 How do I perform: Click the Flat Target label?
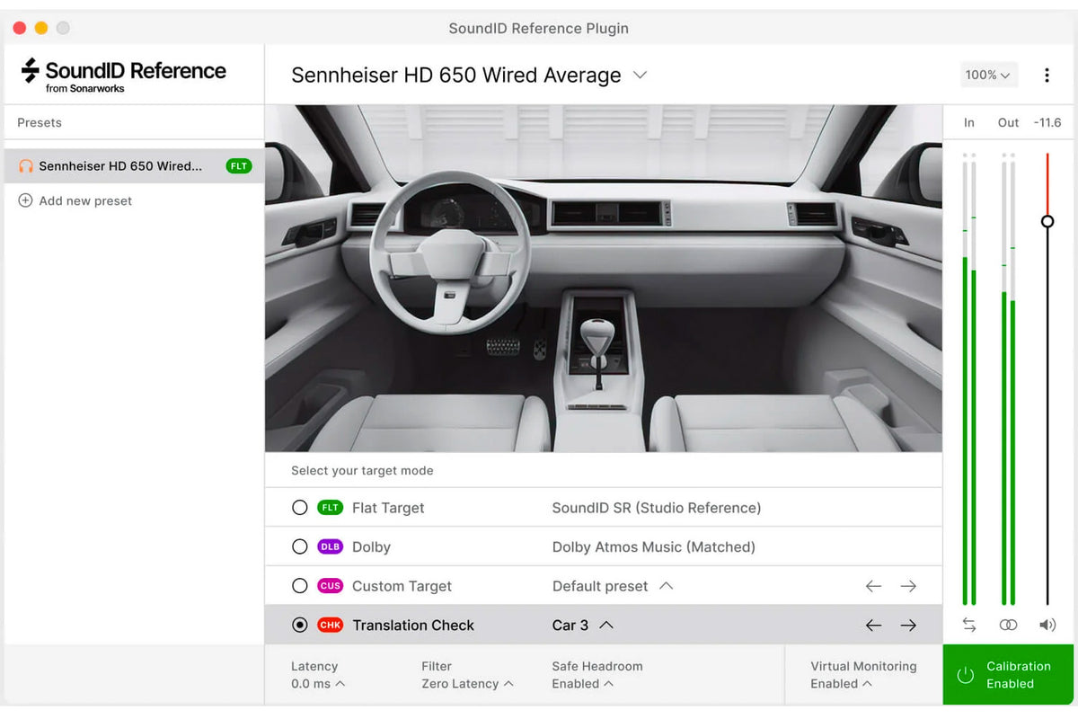(388, 508)
